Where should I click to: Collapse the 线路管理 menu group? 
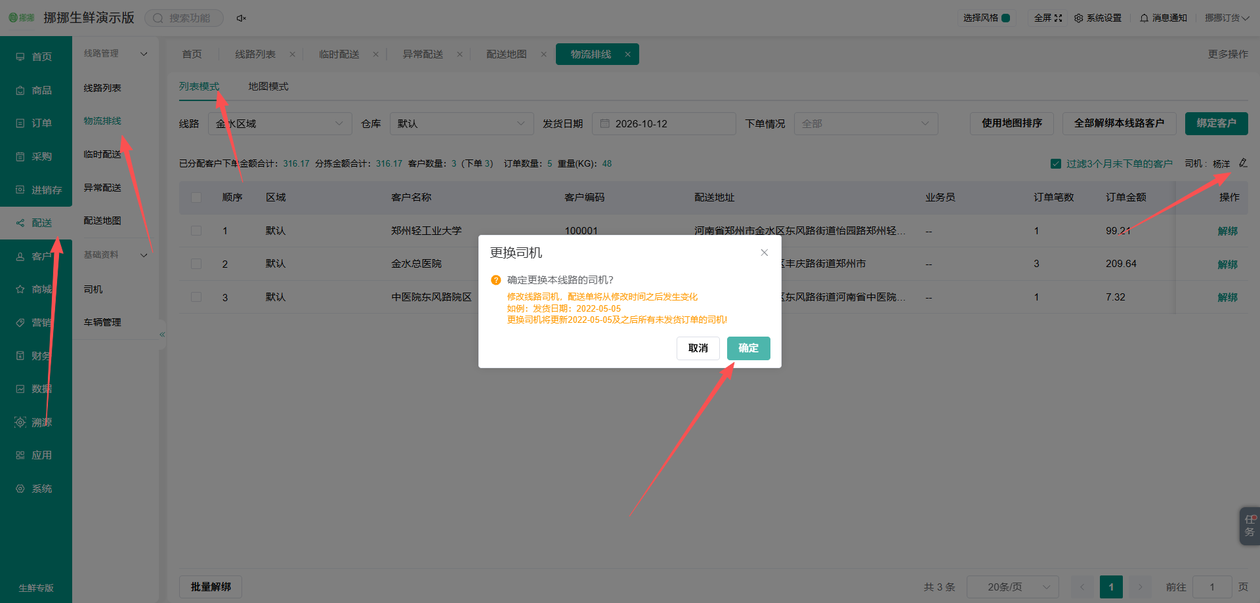[x=144, y=54]
